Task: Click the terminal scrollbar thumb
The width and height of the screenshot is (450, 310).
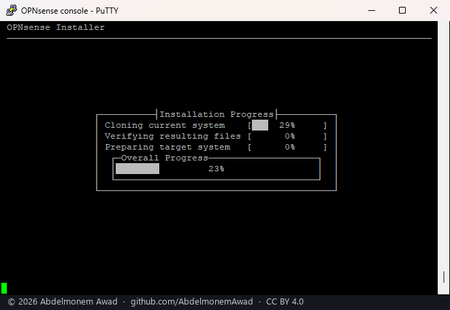Action: [444, 277]
